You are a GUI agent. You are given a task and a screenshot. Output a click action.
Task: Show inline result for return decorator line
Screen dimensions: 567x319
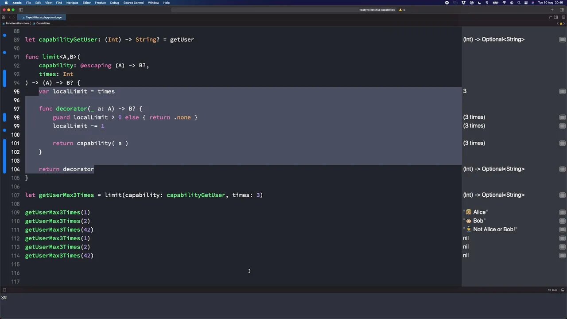click(x=562, y=169)
